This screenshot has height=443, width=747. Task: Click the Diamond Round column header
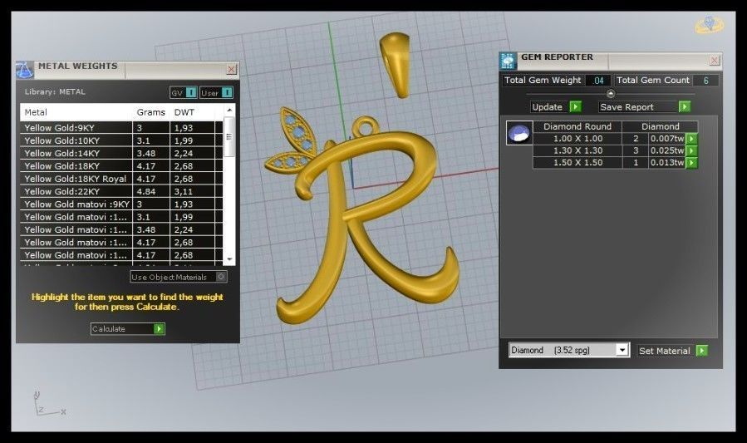577,126
